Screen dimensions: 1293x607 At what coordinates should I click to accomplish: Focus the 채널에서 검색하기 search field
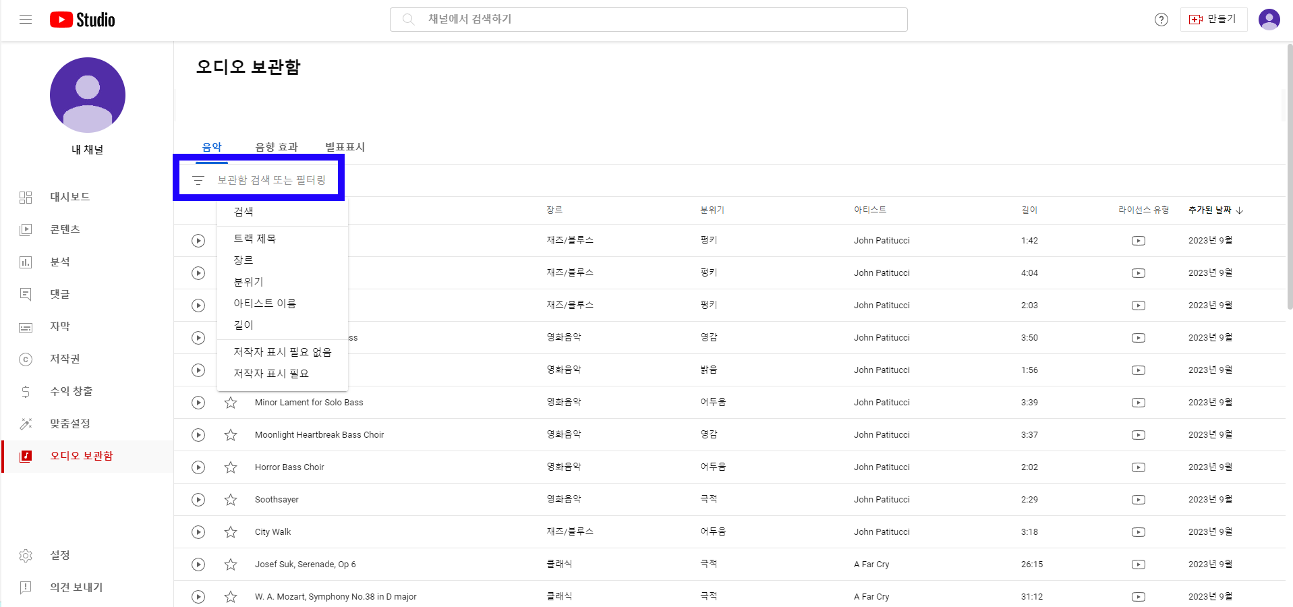(x=648, y=20)
